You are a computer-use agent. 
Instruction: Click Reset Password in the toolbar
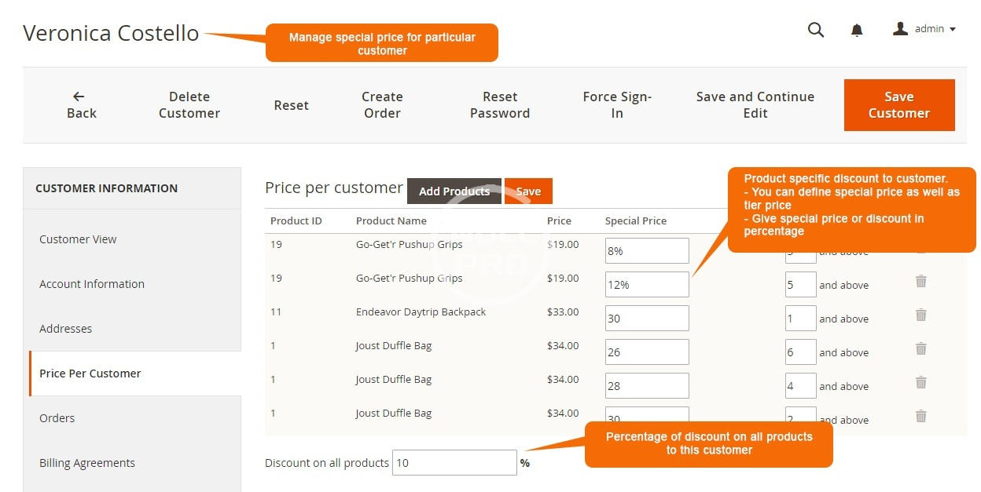tap(500, 105)
